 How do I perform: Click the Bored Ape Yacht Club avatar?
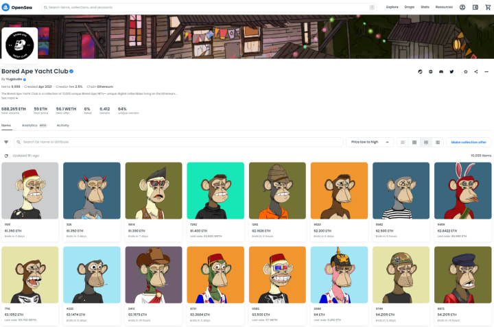click(x=19, y=45)
